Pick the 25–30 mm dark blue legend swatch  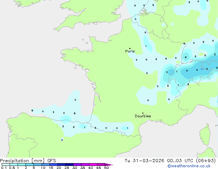coord(69,165)
